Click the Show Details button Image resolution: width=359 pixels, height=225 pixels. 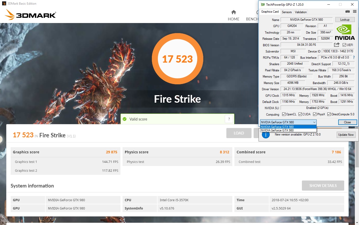(323, 186)
